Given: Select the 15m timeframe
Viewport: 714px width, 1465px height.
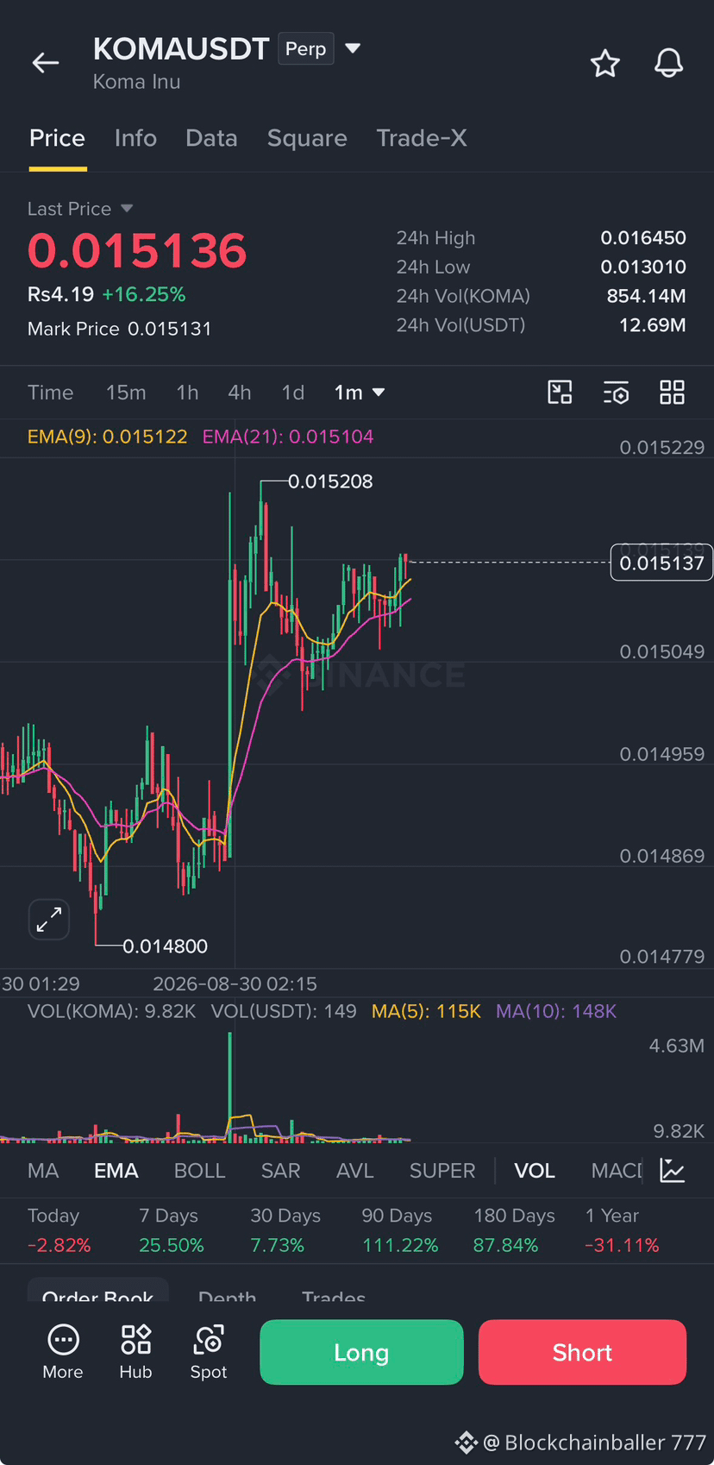Looking at the screenshot, I should click(x=126, y=393).
